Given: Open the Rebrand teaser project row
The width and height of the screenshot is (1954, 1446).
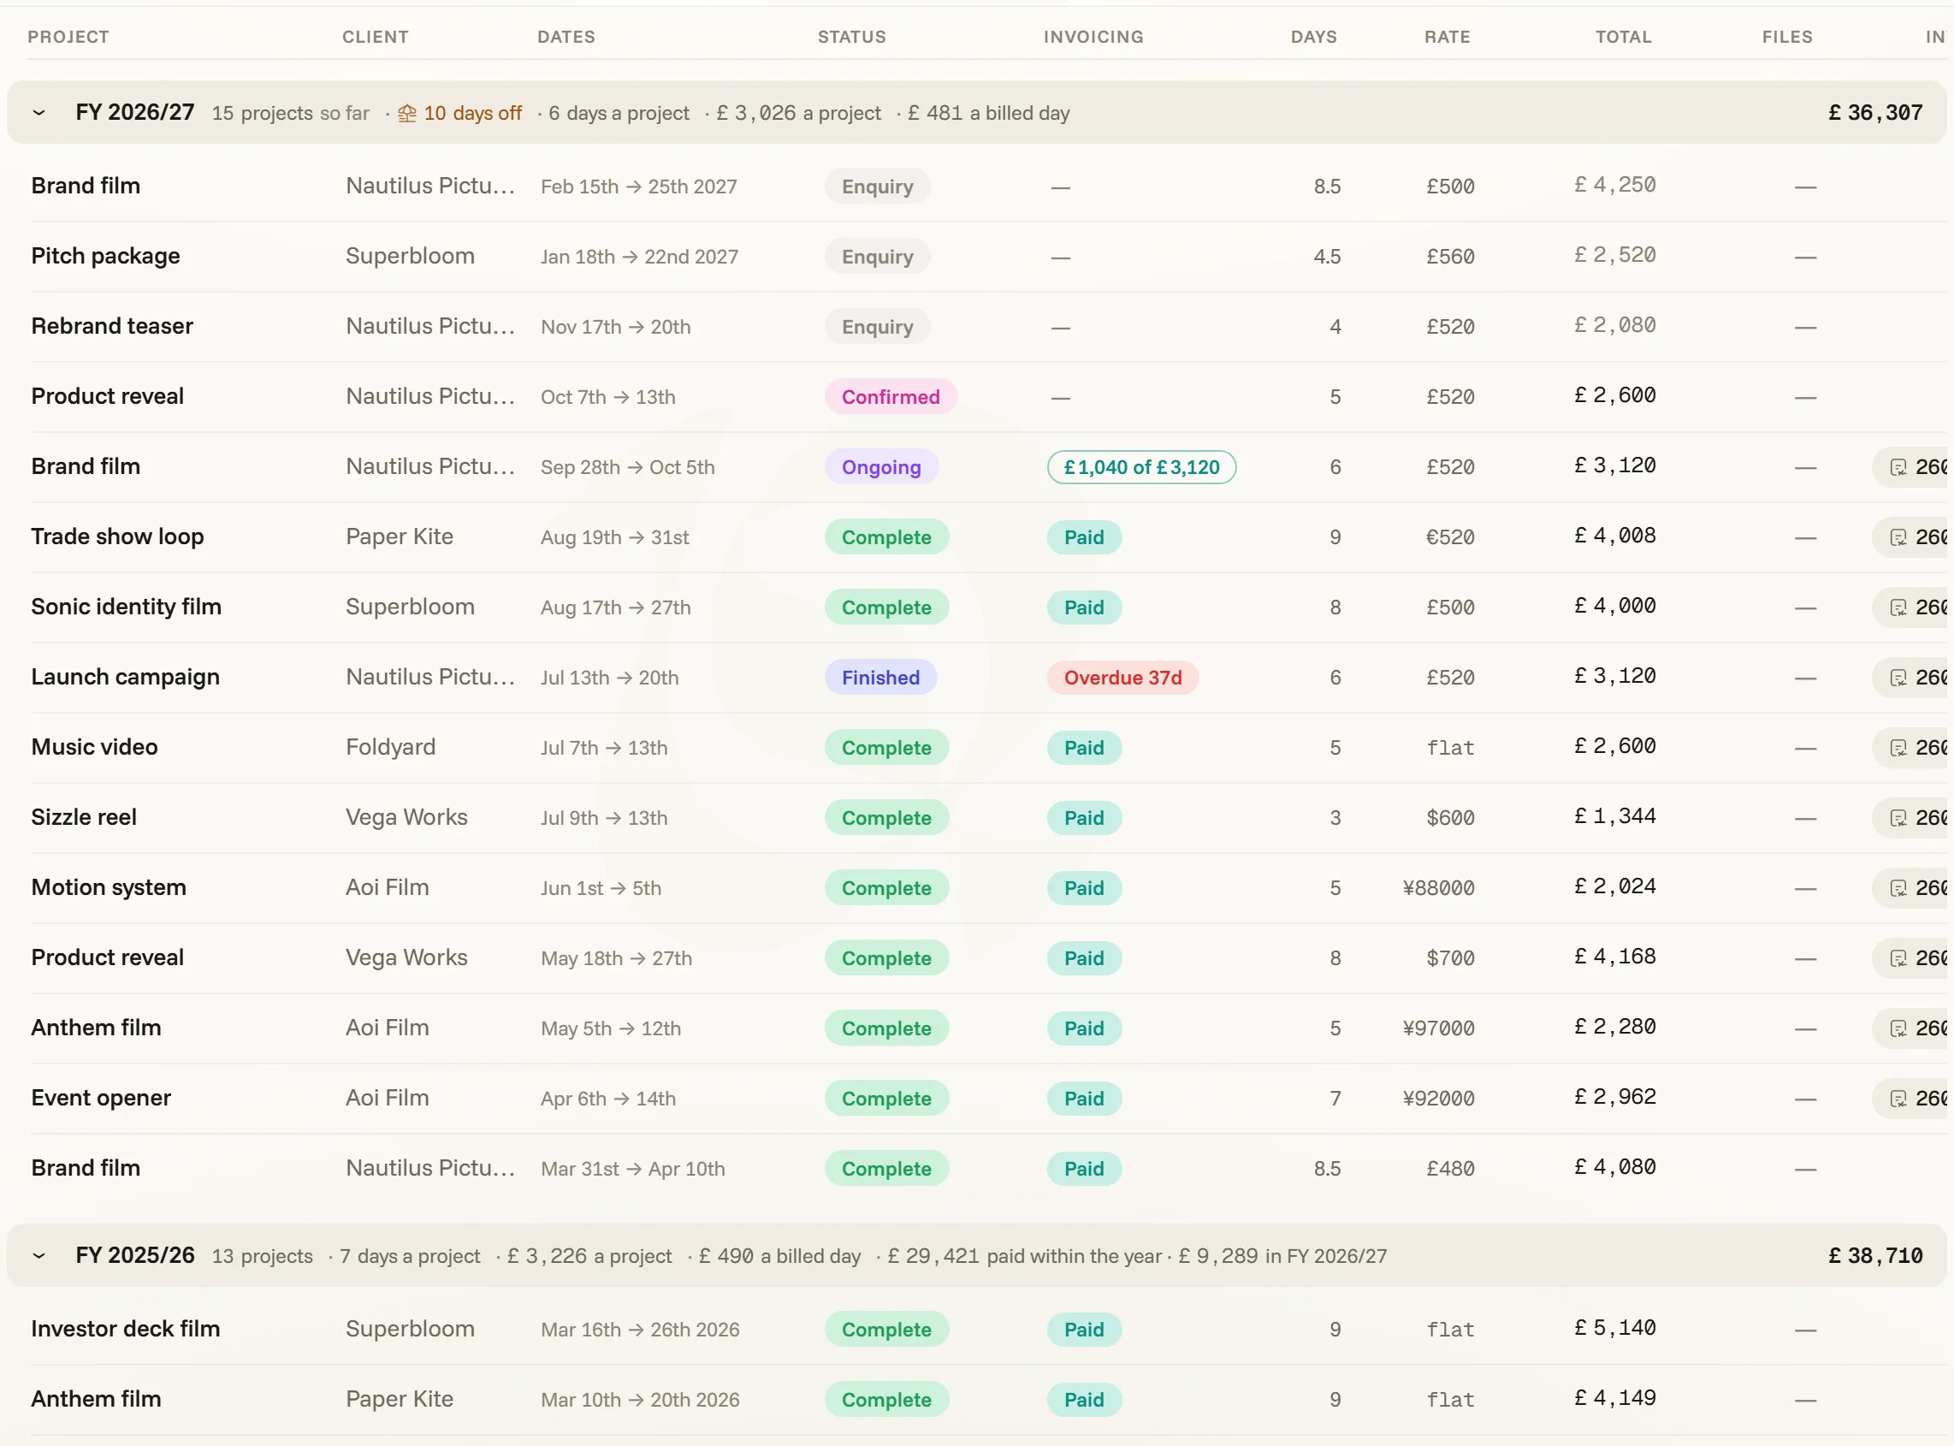Looking at the screenshot, I should tap(976, 327).
